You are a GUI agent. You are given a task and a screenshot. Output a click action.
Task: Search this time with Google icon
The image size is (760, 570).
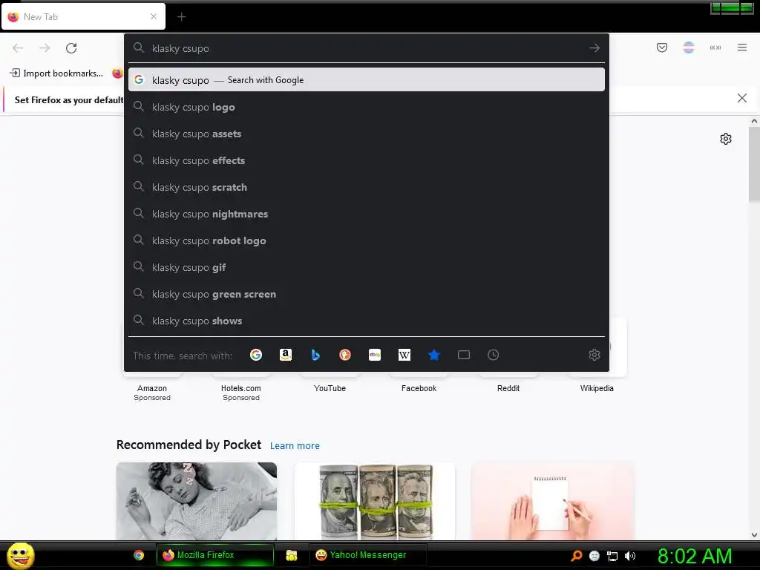click(x=256, y=355)
